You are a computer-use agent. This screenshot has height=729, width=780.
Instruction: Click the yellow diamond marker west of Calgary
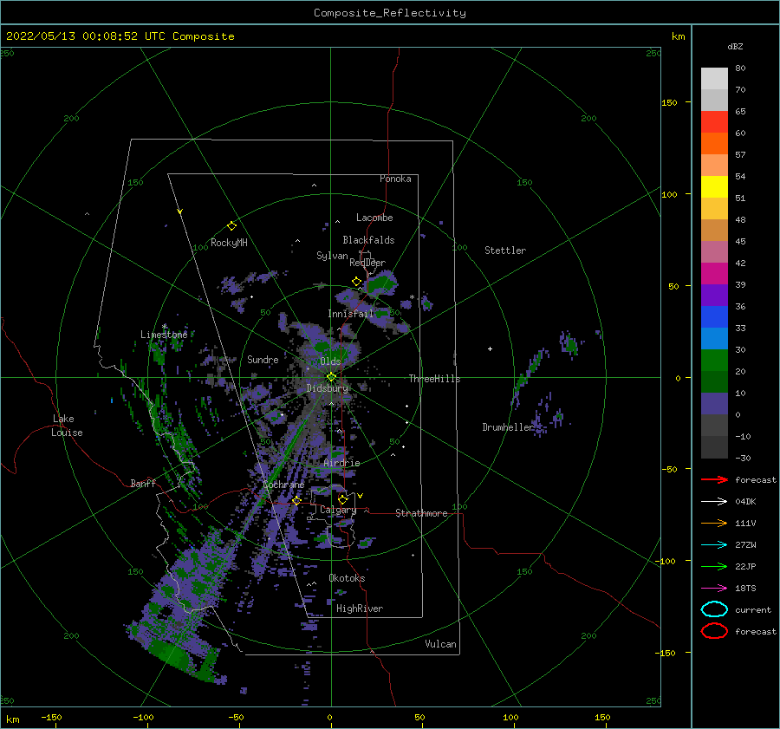[x=296, y=500]
